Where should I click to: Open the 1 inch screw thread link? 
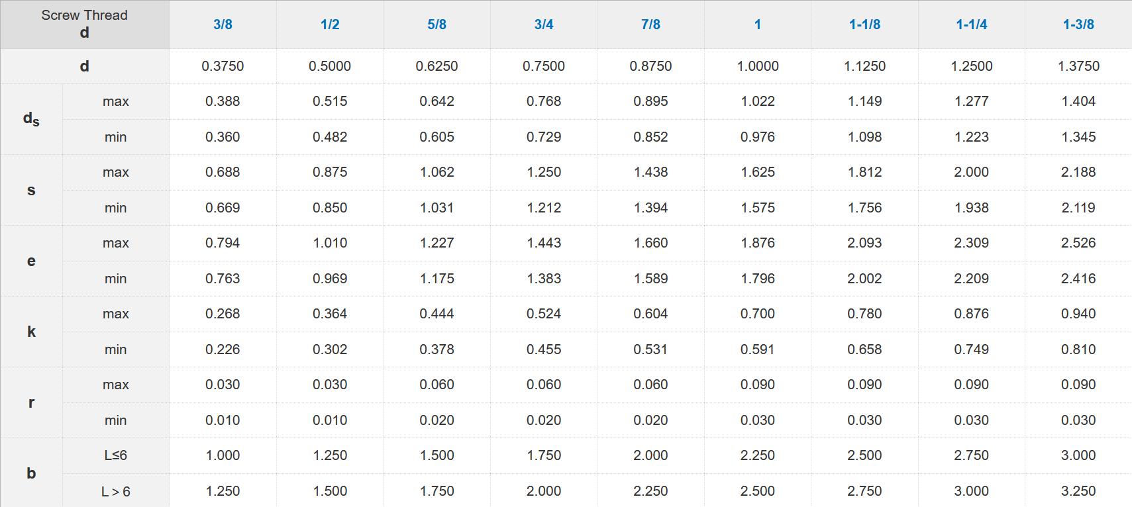pyautogui.click(x=758, y=24)
